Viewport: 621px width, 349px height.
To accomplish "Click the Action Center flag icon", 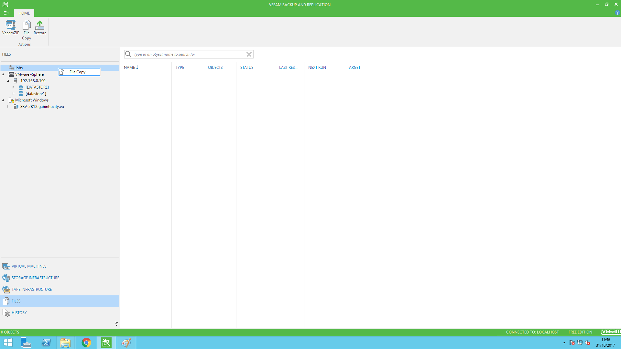I will tap(572, 343).
